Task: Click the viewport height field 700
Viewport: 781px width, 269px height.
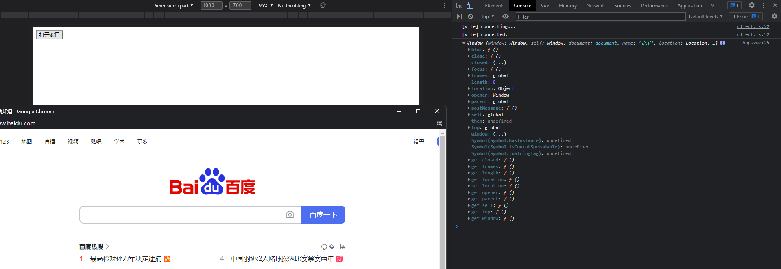Action: coord(240,5)
